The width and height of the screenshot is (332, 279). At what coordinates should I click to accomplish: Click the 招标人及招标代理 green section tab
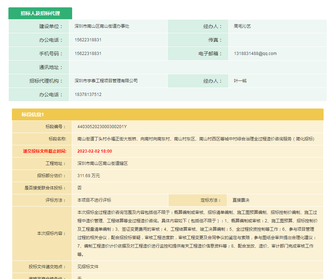pyautogui.click(x=40, y=13)
